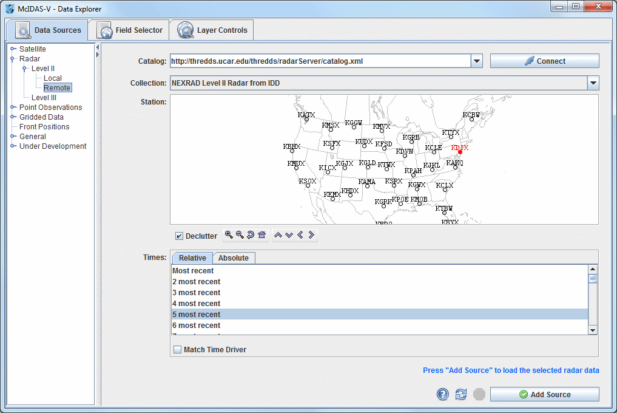Select the Absolute times tab

[234, 258]
